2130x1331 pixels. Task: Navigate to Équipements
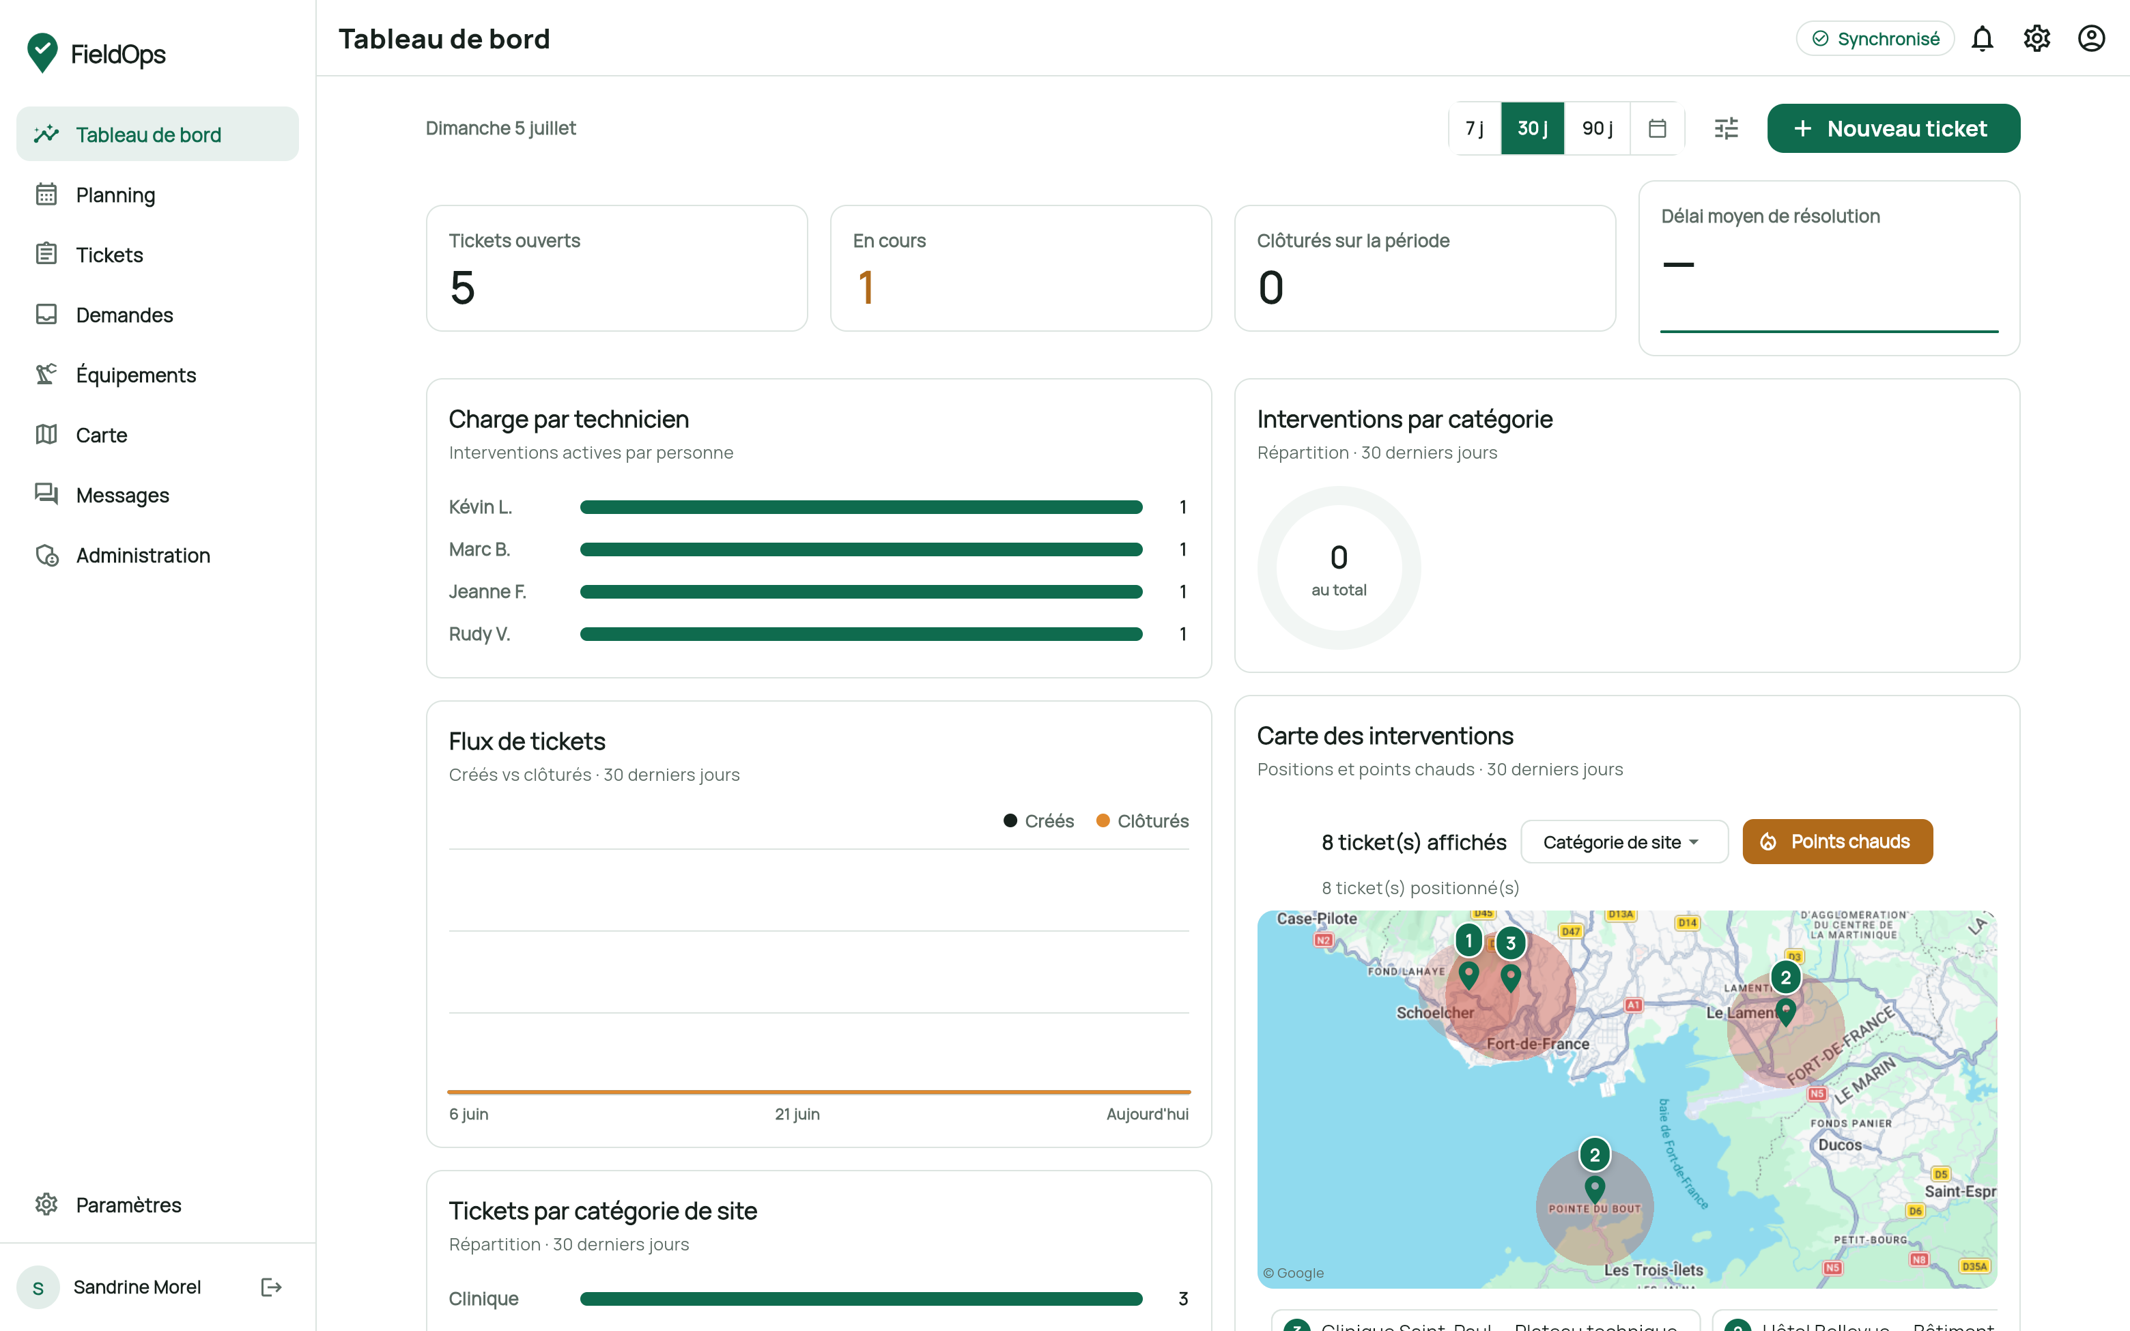pos(158,374)
